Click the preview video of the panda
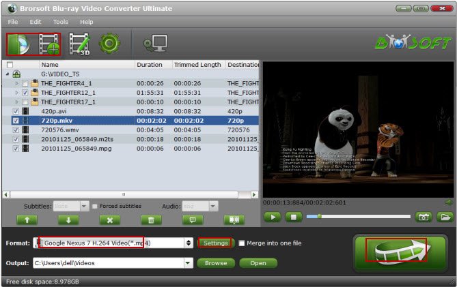 [x=359, y=130]
